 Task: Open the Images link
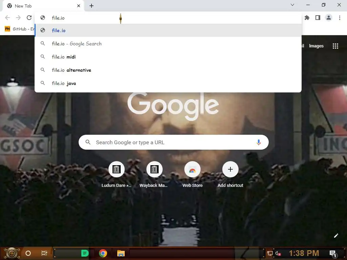316,46
